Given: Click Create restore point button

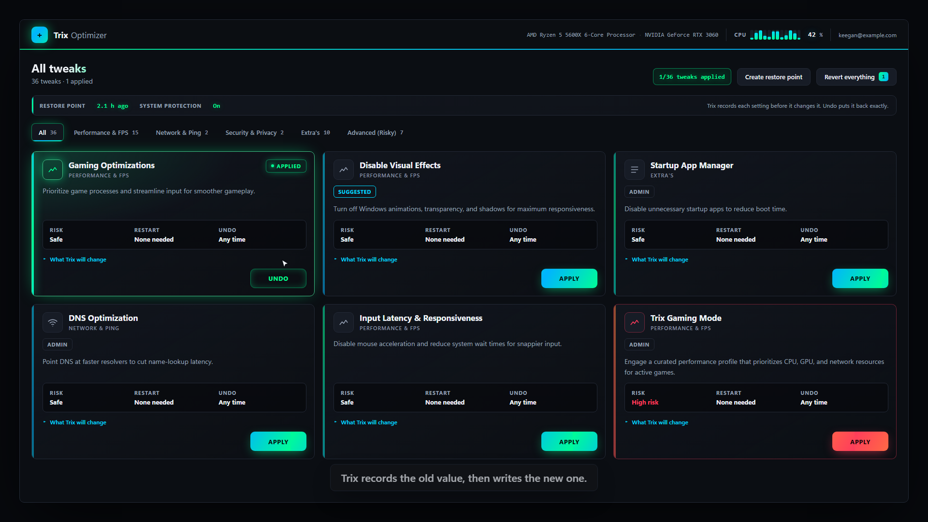Looking at the screenshot, I should pos(773,77).
